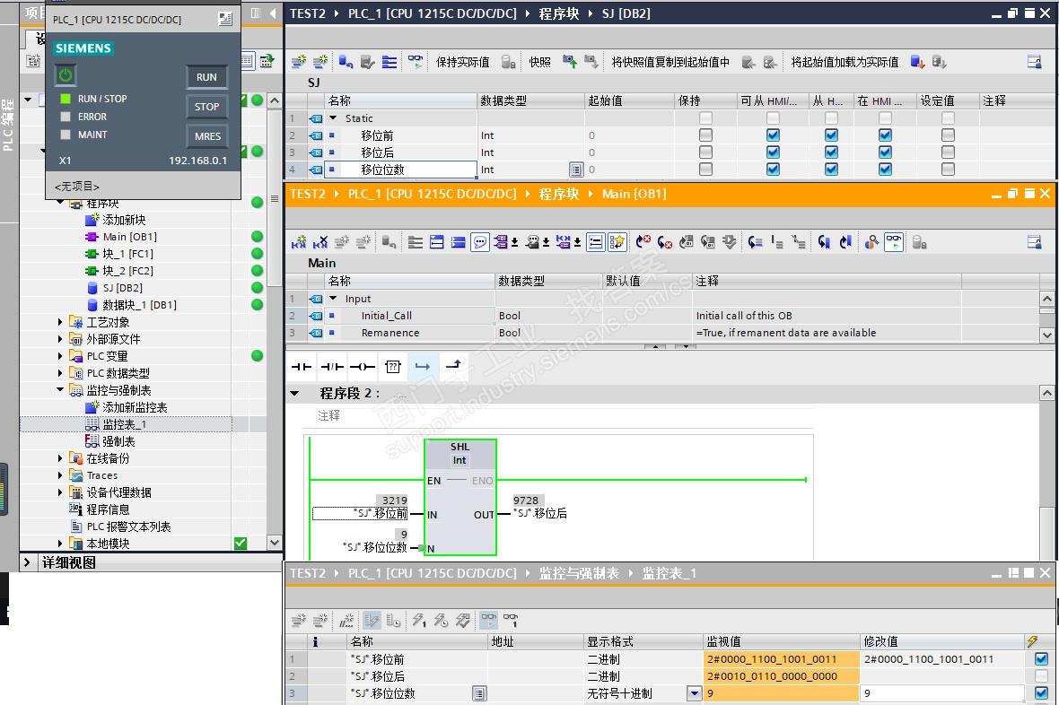
Task: Click 将快照值复制到起始值中 in the toolbar
Action: point(670,62)
